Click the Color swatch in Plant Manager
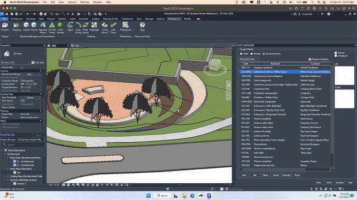357x200 pixels. click(344, 99)
